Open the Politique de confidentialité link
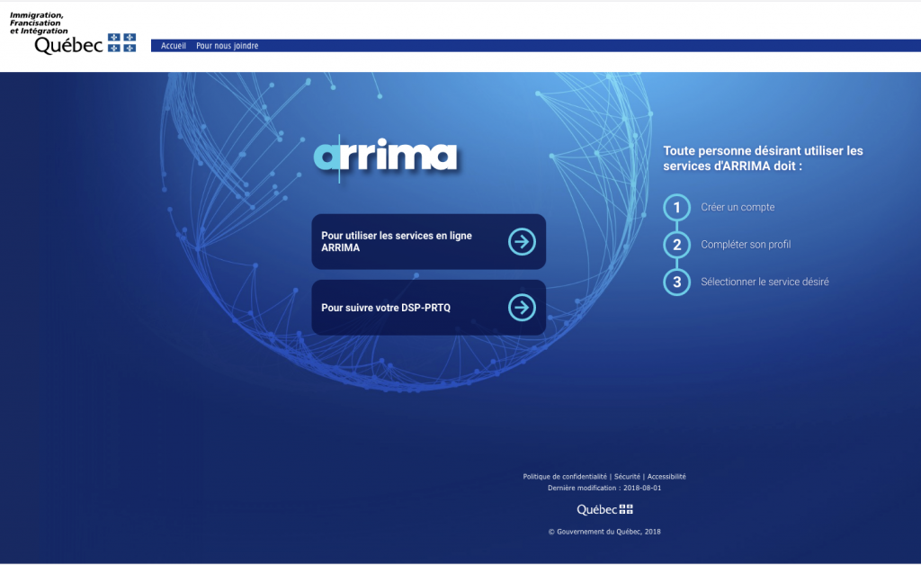The image size is (921, 565). click(565, 477)
